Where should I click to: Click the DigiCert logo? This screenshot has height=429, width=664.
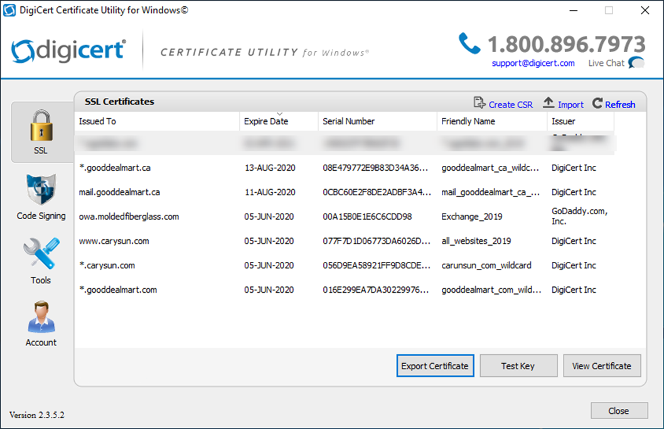pyautogui.click(x=68, y=51)
